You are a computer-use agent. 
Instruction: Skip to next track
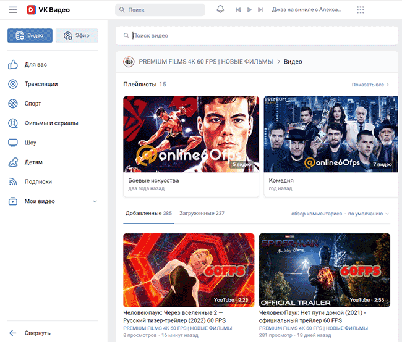260,10
